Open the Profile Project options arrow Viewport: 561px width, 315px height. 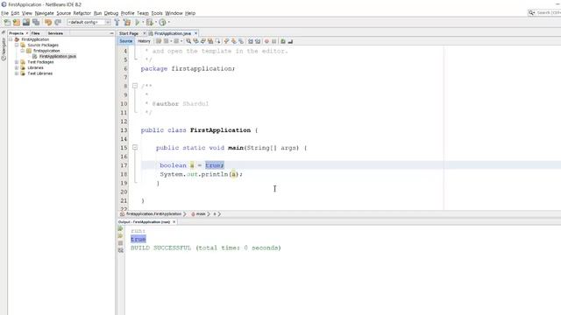click(168, 22)
